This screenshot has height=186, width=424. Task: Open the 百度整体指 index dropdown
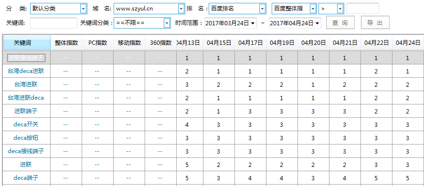294,9
